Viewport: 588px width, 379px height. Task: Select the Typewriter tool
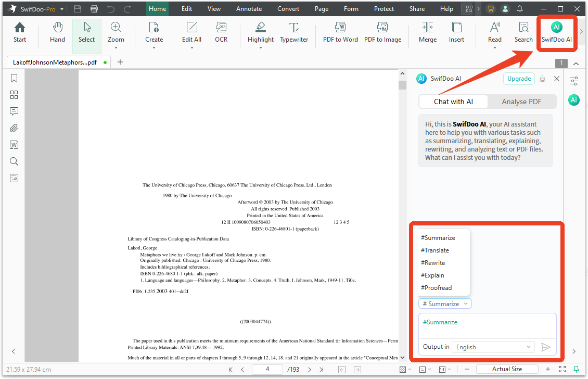coord(294,33)
